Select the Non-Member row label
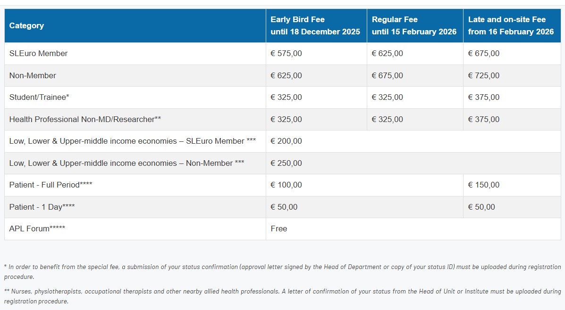This screenshot has height=310, width=565. click(x=33, y=75)
